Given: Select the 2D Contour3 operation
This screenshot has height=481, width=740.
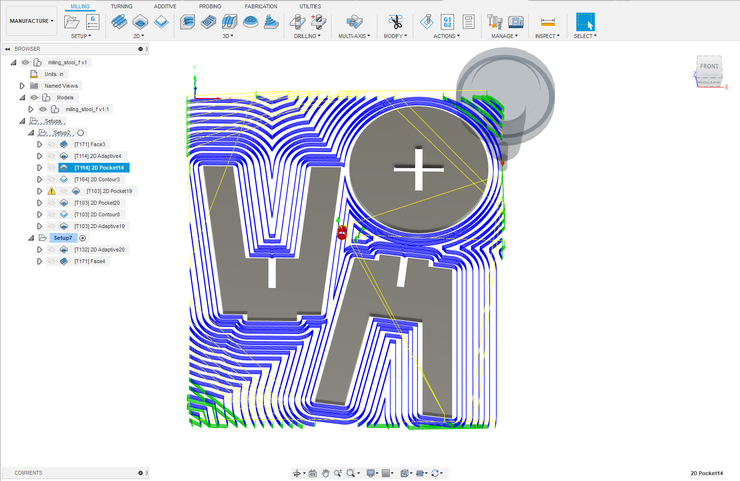Looking at the screenshot, I should pos(97,179).
